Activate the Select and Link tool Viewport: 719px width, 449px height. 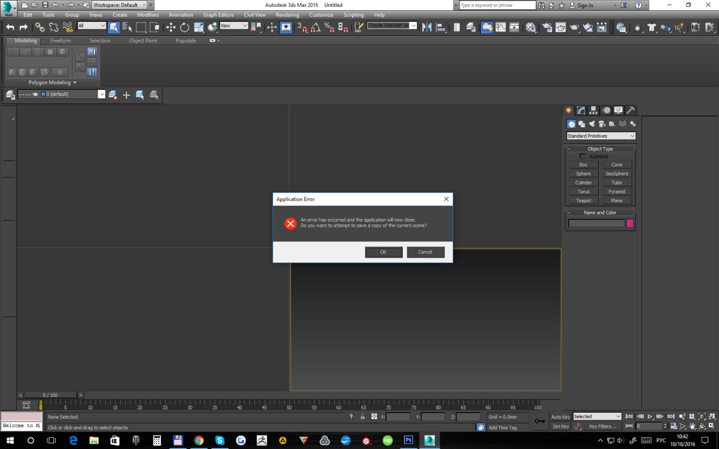click(40, 27)
